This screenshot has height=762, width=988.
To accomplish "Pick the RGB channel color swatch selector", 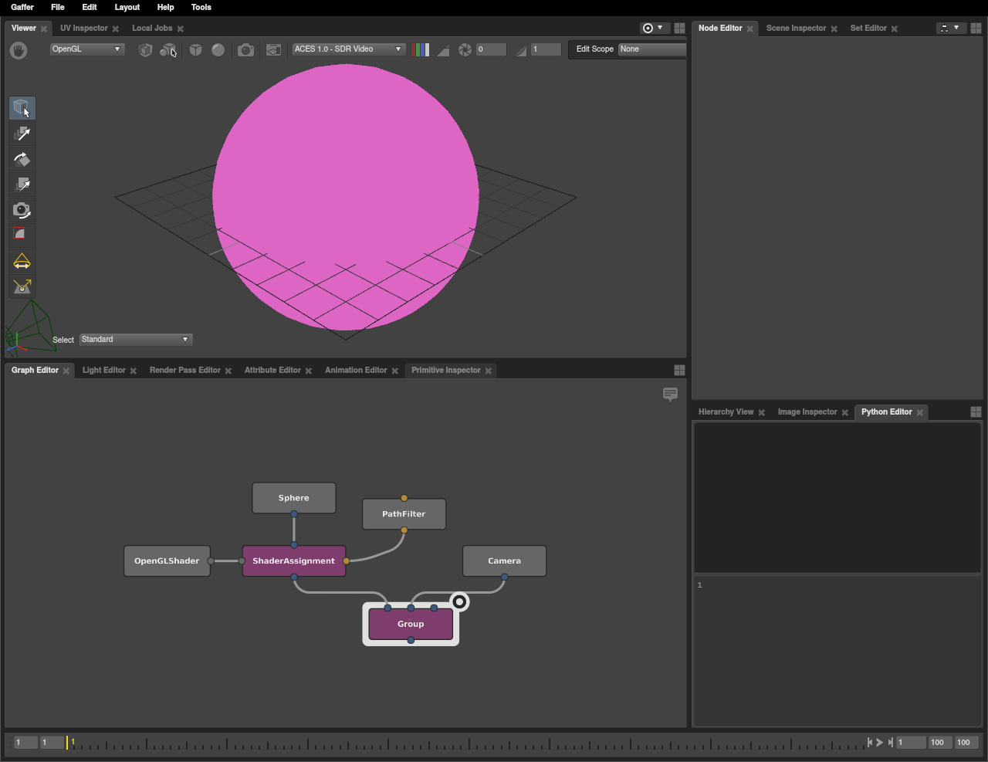I will [421, 49].
